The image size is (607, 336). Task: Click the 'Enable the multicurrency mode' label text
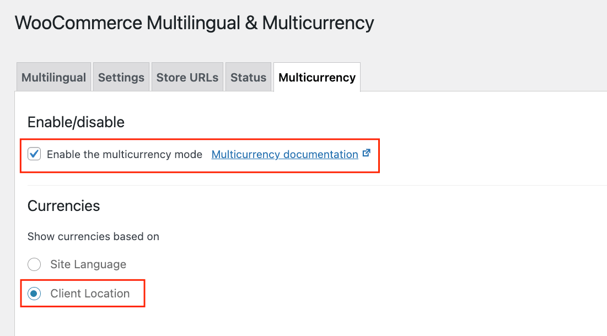(x=124, y=154)
